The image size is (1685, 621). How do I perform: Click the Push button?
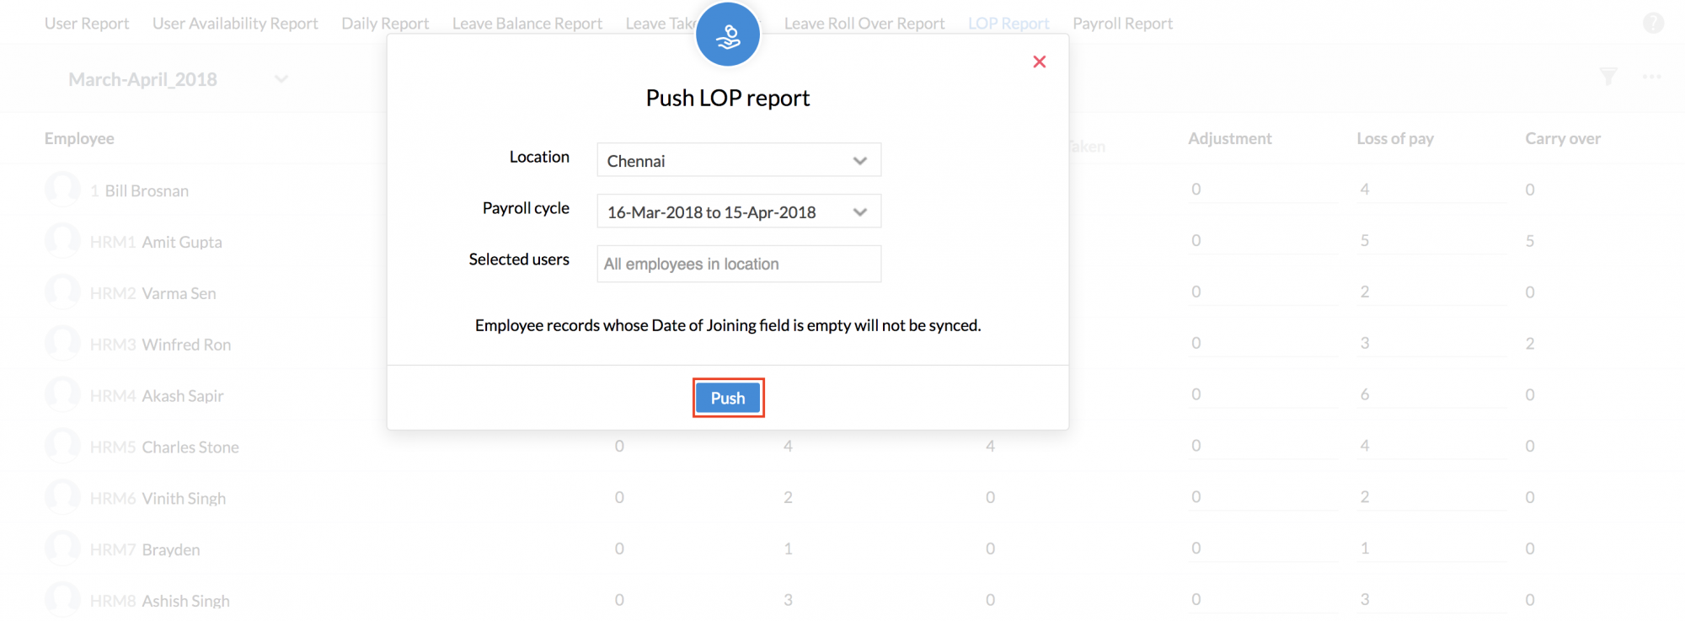[728, 398]
